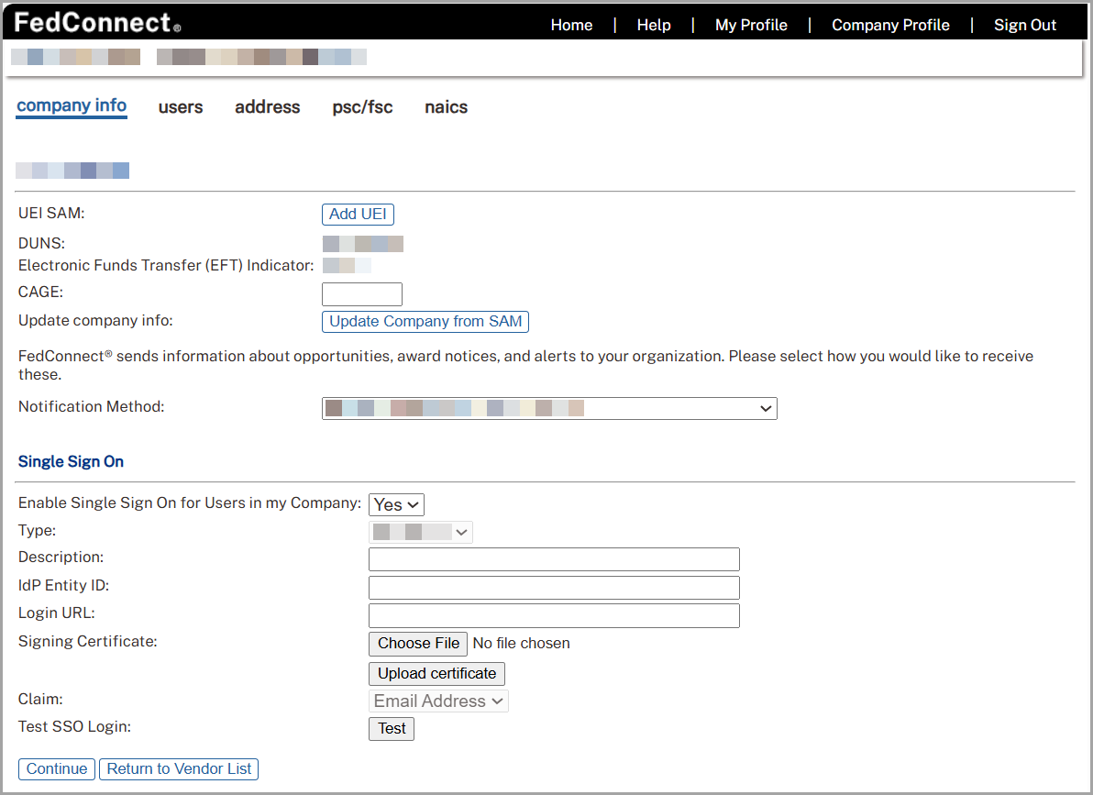The image size is (1093, 795).
Task: Click Continue at the bottom
Action: (56, 769)
